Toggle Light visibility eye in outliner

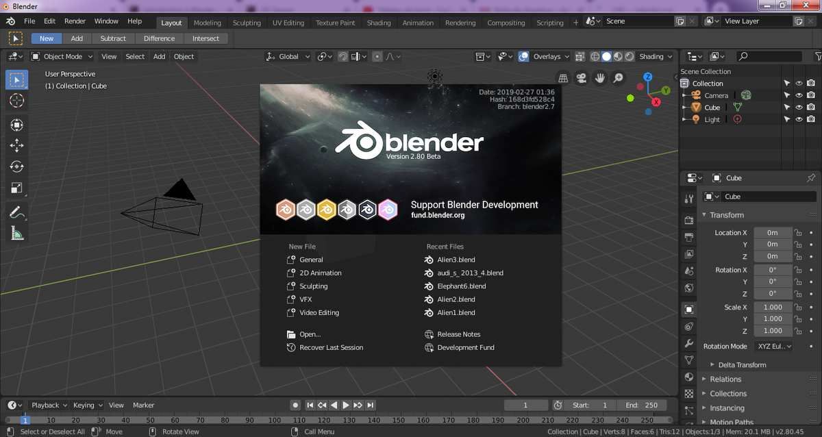tap(799, 119)
